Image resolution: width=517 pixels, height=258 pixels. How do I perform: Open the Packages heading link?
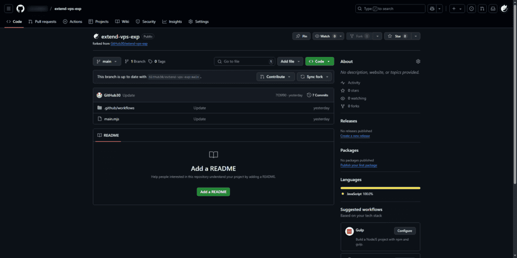pos(350,150)
